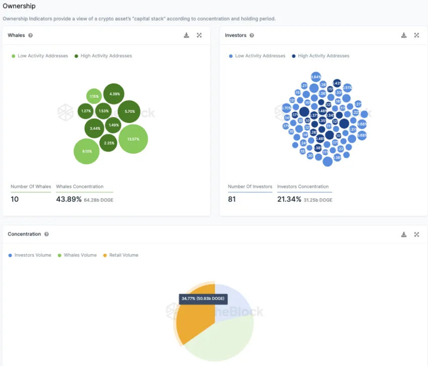428x366 pixels.
Task: Open the Investors help question mark
Action: click(x=252, y=35)
